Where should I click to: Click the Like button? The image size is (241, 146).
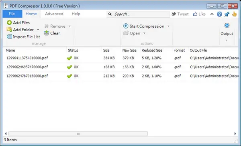point(199,14)
